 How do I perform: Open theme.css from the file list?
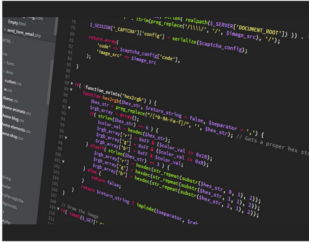click(10, 100)
